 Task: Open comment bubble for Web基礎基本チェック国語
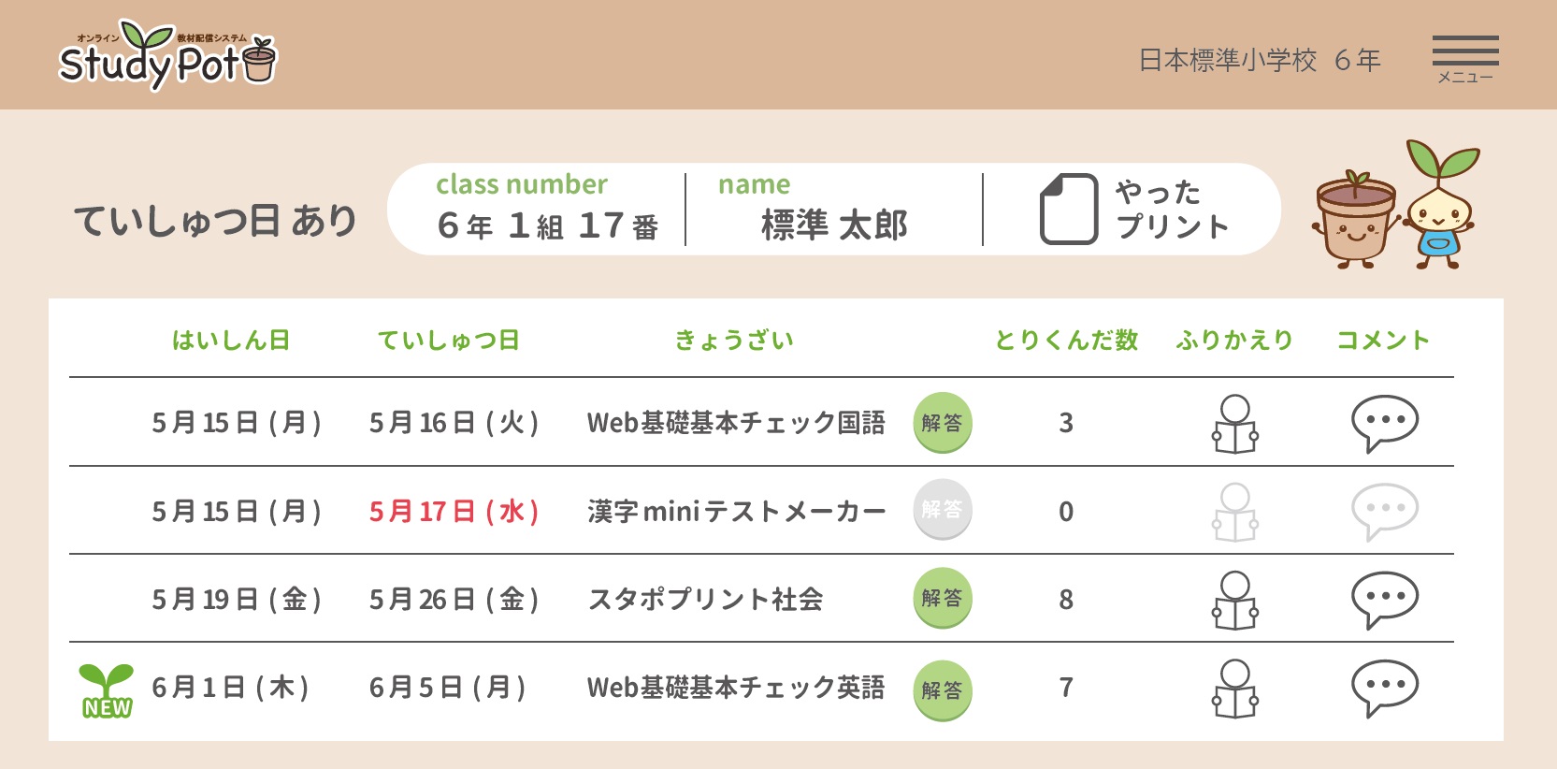click(1385, 424)
